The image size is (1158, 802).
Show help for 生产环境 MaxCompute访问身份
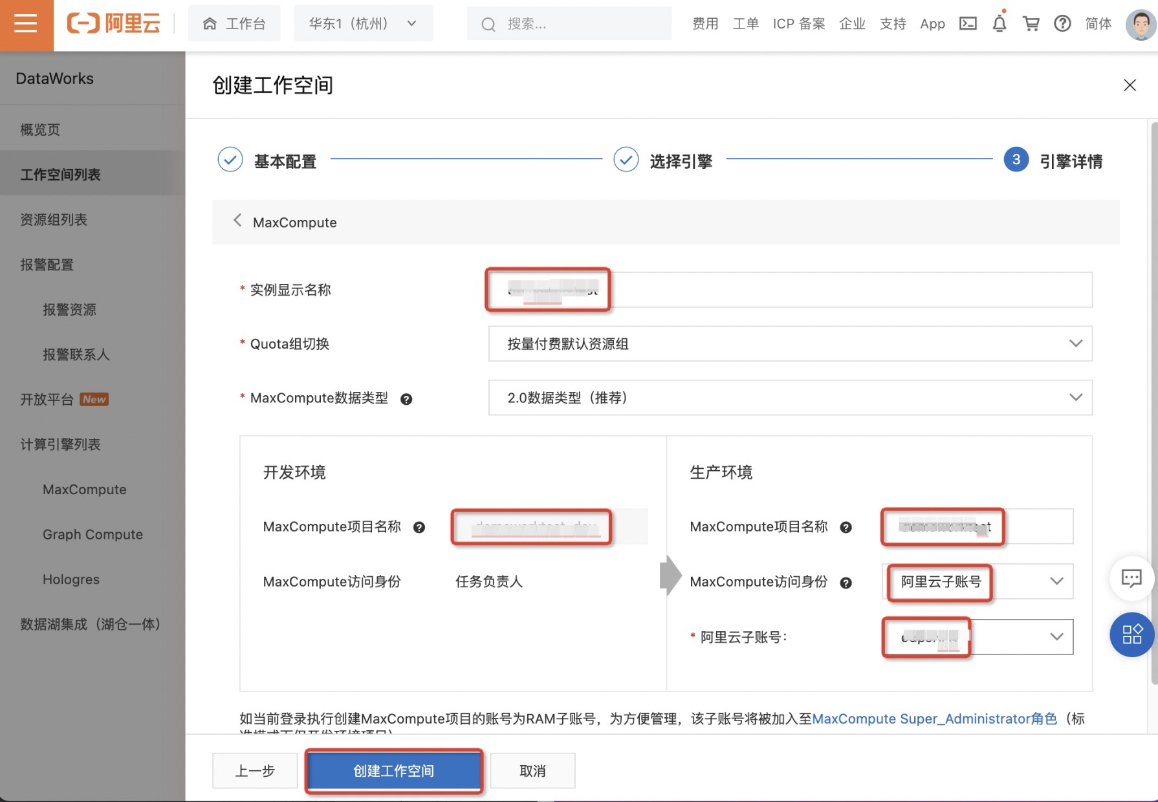click(x=846, y=583)
